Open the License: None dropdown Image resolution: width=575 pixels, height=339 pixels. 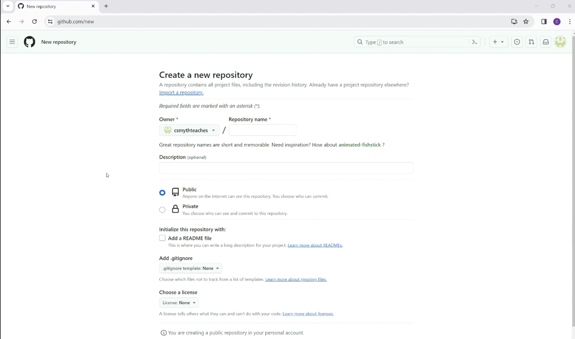[x=179, y=303]
